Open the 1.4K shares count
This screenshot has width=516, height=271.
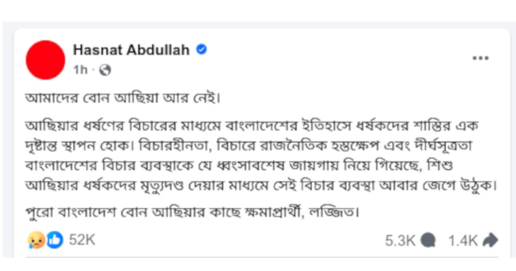[x=463, y=241]
